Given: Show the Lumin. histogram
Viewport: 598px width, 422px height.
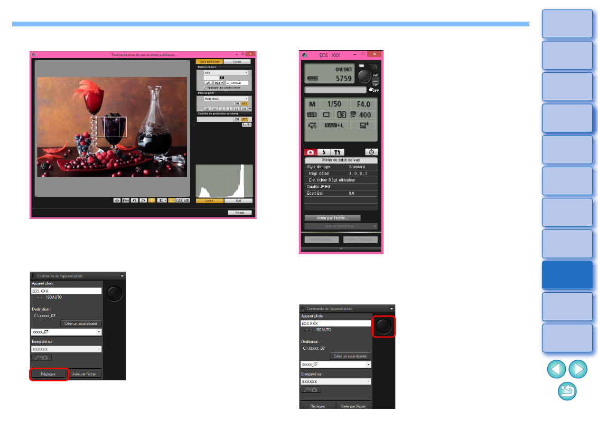Looking at the screenshot, I should pyautogui.click(x=209, y=201).
